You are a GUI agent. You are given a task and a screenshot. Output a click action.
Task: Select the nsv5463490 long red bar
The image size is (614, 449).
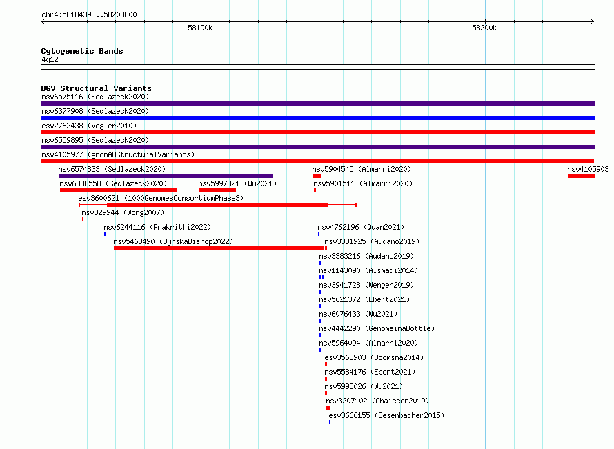tap(219, 248)
